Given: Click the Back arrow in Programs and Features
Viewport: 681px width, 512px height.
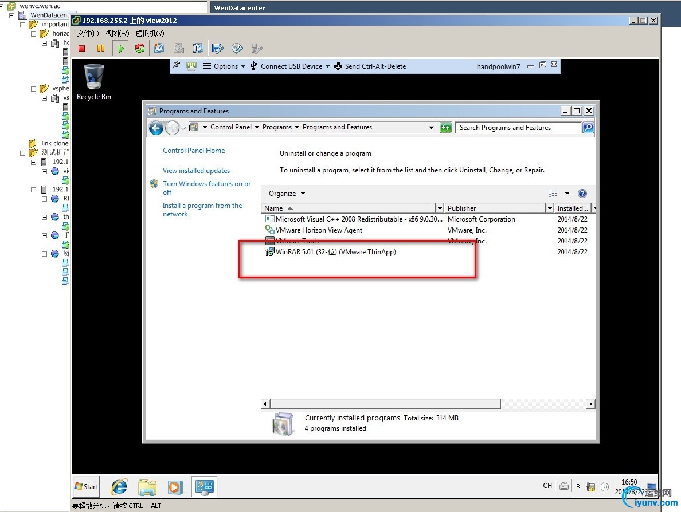Looking at the screenshot, I should 156,128.
